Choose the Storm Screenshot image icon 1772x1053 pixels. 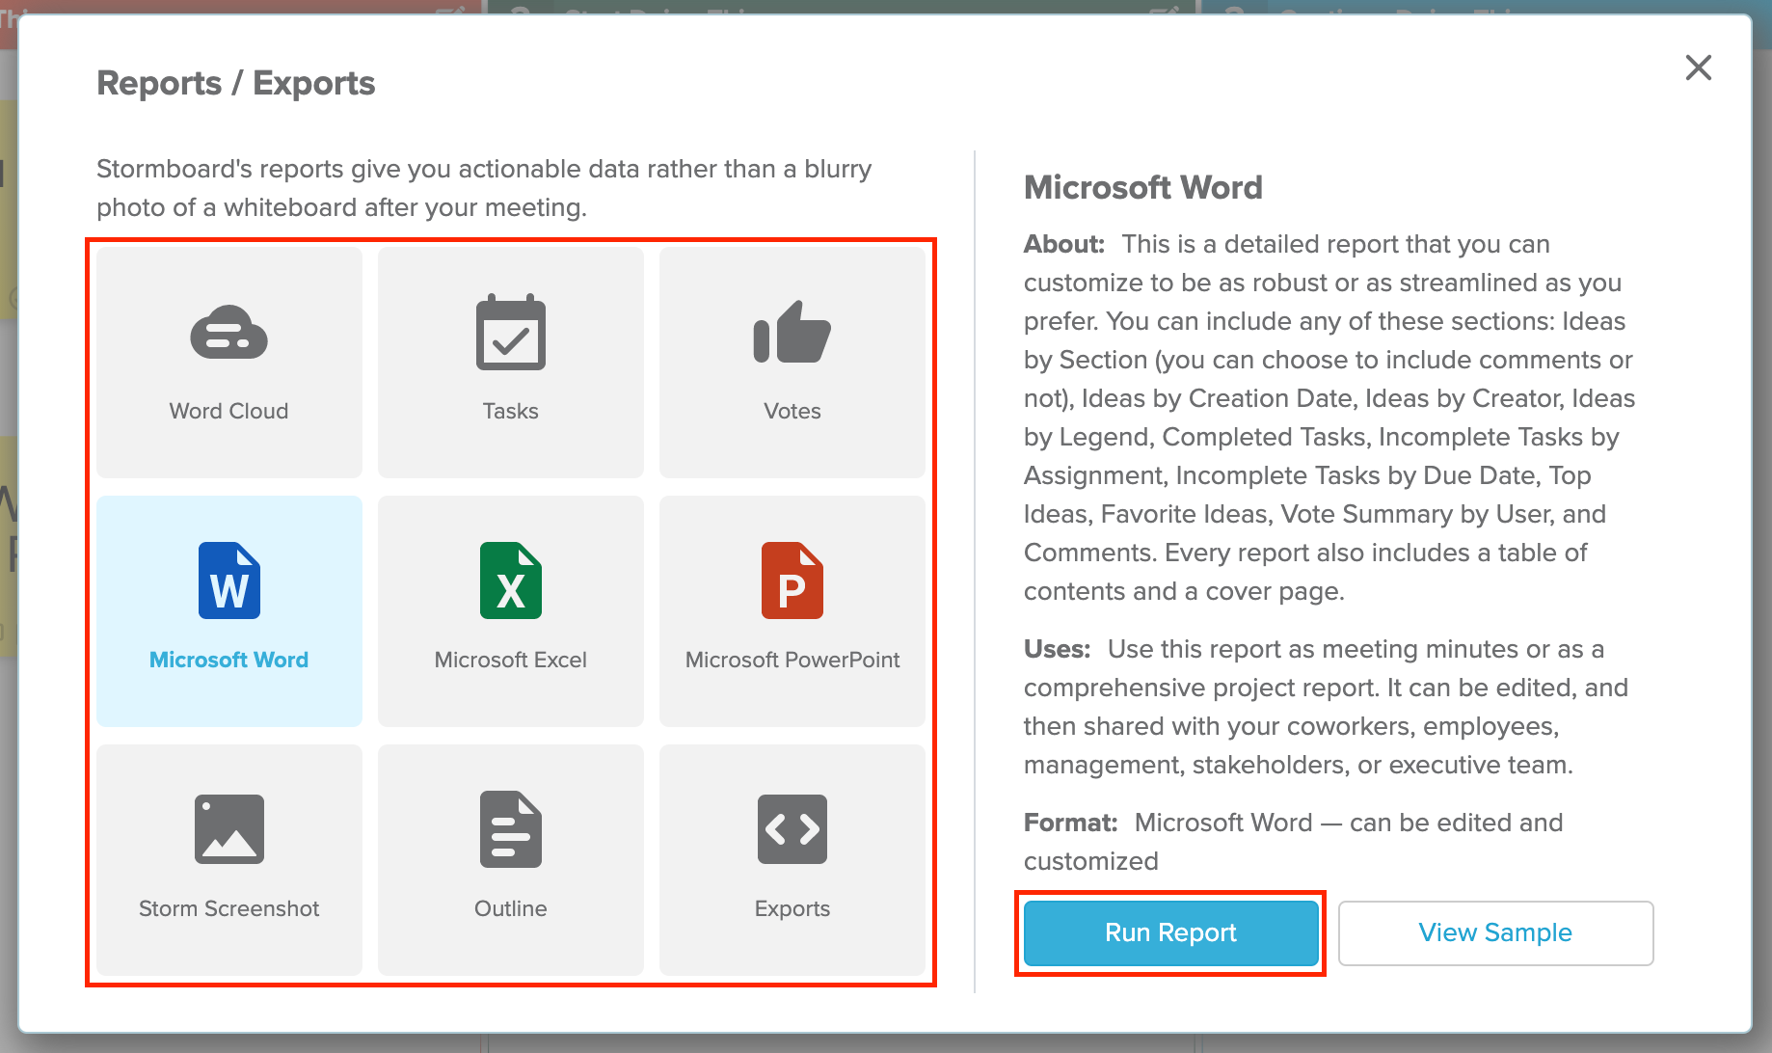tap(229, 829)
